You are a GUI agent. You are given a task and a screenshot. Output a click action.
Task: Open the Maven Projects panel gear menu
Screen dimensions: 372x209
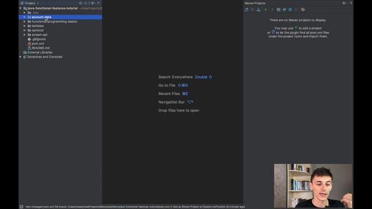tap(344, 3)
